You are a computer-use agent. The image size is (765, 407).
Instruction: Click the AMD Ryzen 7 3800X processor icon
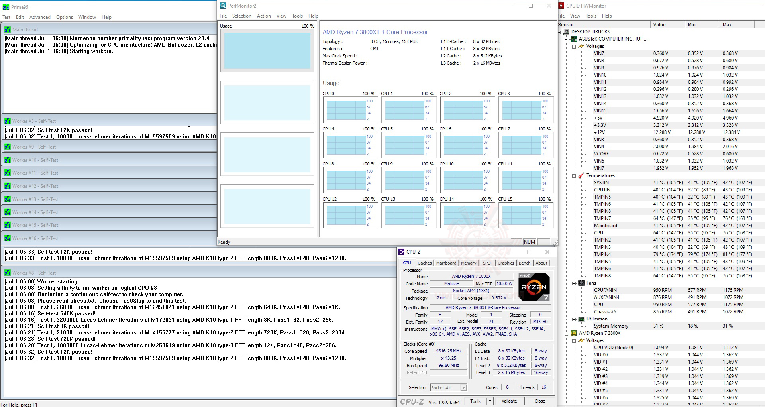click(574, 333)
